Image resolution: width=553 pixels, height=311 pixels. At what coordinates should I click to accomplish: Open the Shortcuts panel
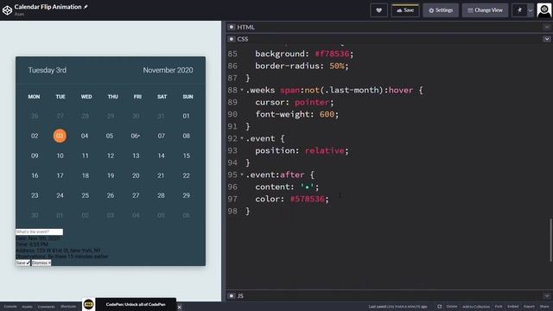[68, 307]
